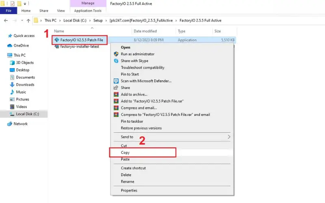Choose Copy from context menu
The image size is (325, 203).
[x=125, y=153]
